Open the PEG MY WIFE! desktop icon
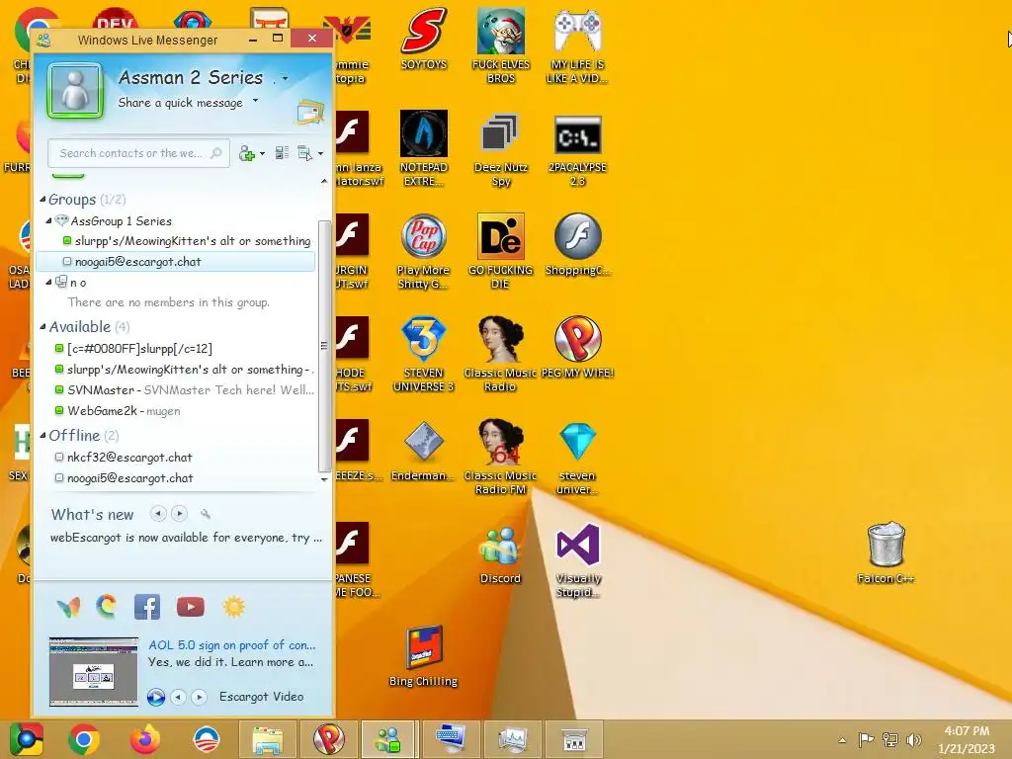This screenshot has height=759, width=1012. pos(577,347)
